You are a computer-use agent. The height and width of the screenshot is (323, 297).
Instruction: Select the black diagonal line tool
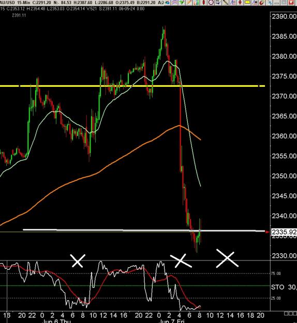click(226, 3)
